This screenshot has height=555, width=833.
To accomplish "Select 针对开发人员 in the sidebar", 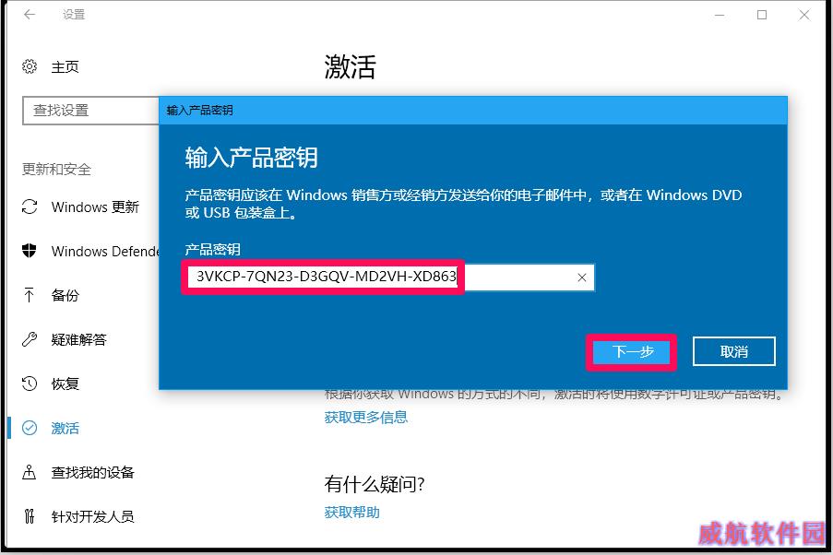I will (x=92, y=516).
